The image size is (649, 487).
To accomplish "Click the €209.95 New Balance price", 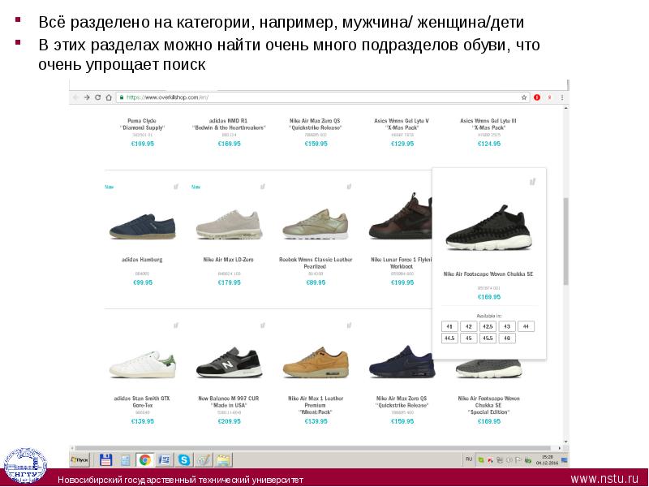I will [x=229, y=421].
